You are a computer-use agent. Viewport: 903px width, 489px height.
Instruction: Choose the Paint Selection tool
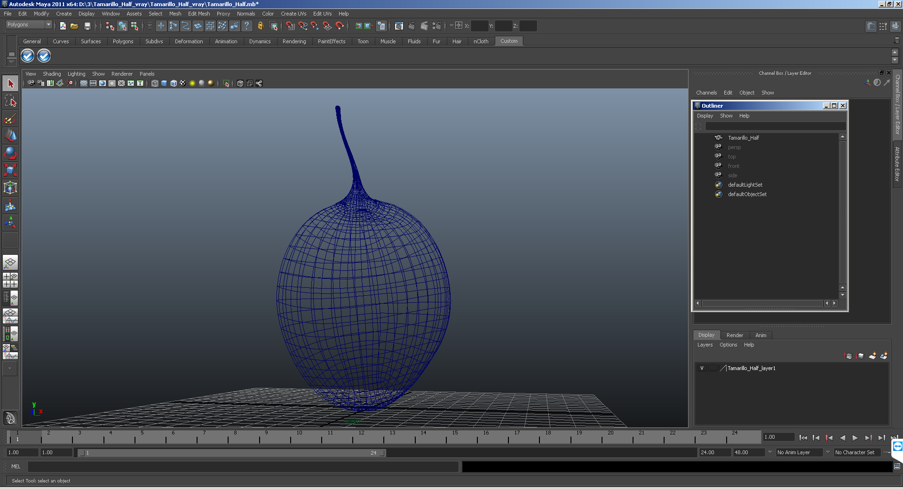(10, 118)
